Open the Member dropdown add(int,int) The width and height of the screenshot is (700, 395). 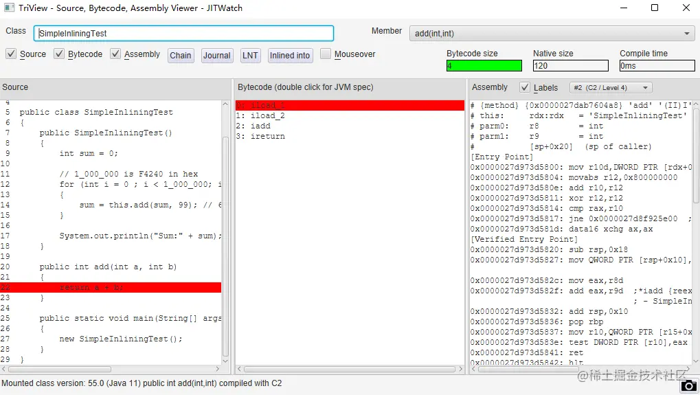(x=552, y=34)
